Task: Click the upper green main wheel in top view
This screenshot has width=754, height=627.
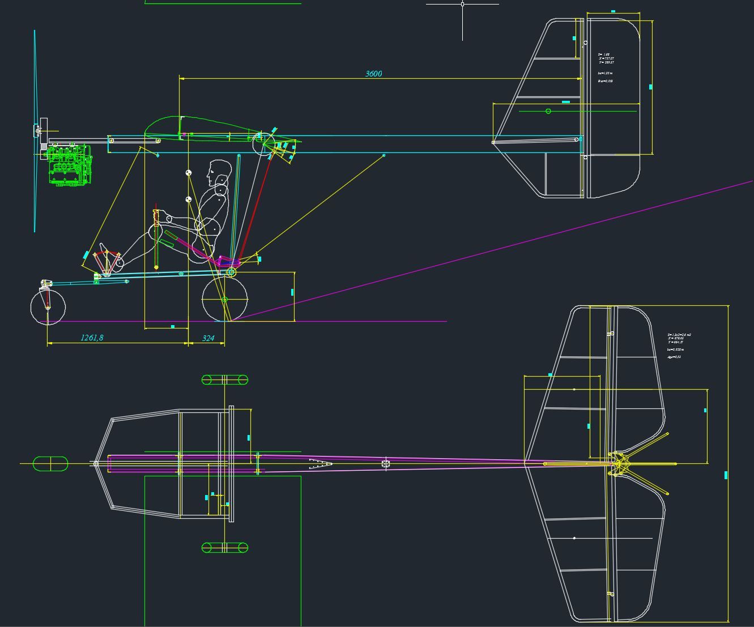Action: [x=225, y=379]
